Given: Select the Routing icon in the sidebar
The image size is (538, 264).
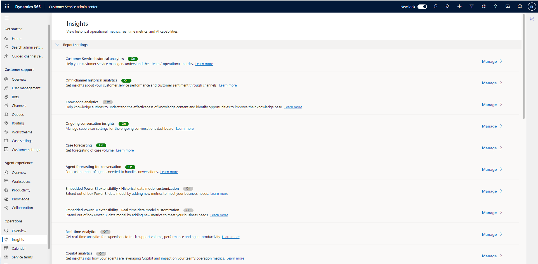Looking at the screenshot, I should coord(6,123).
